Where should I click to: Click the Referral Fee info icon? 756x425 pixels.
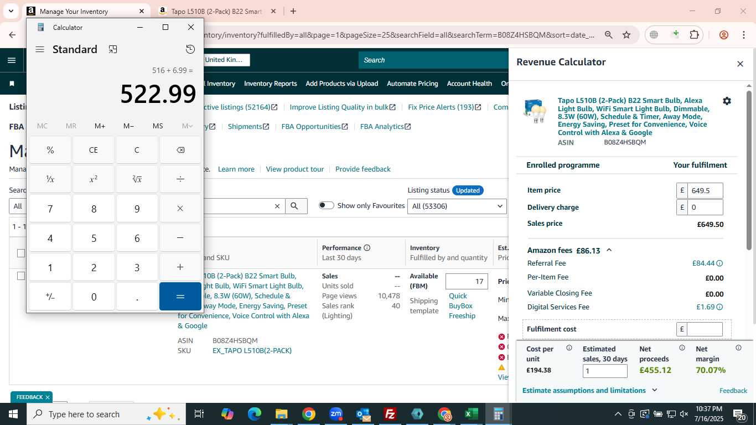pos(719,263)
